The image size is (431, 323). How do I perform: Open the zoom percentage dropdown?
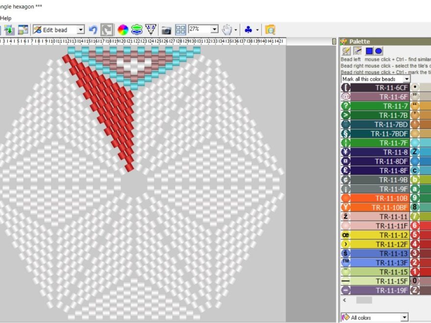coord(216,29)
